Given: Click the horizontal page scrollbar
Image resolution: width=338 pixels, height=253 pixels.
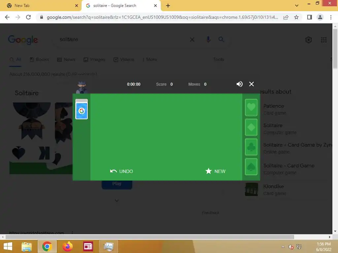Looking at the screenshot, I should point(150,237).
